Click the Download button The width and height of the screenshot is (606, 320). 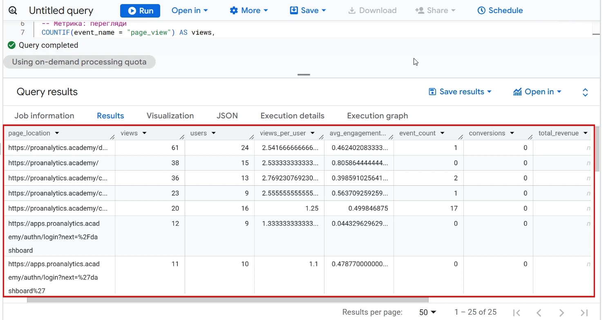click(372, 11)
